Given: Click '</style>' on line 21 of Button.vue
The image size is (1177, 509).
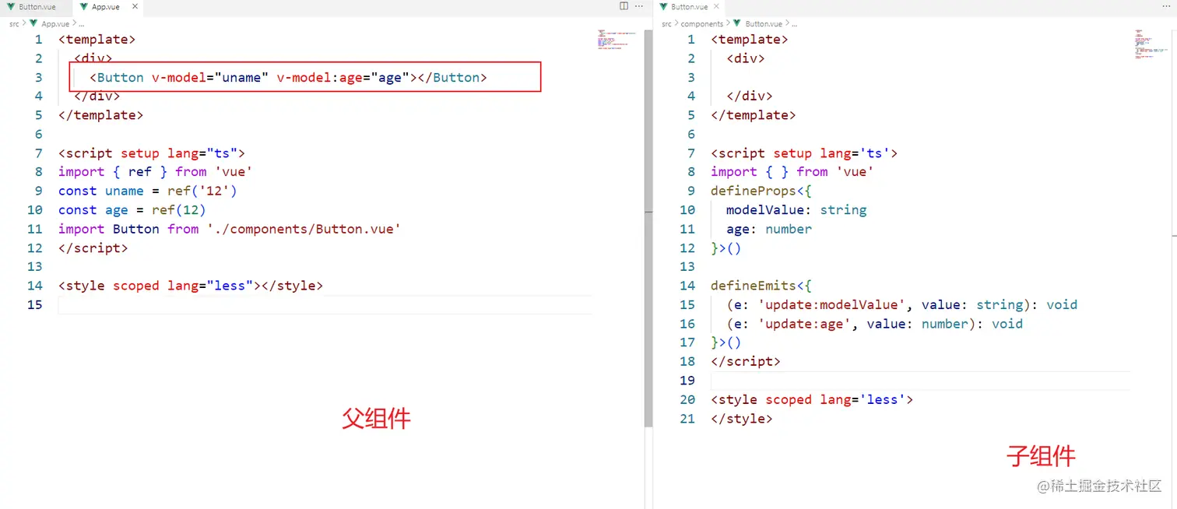Looking at the screenshot, I should point(741,418).
